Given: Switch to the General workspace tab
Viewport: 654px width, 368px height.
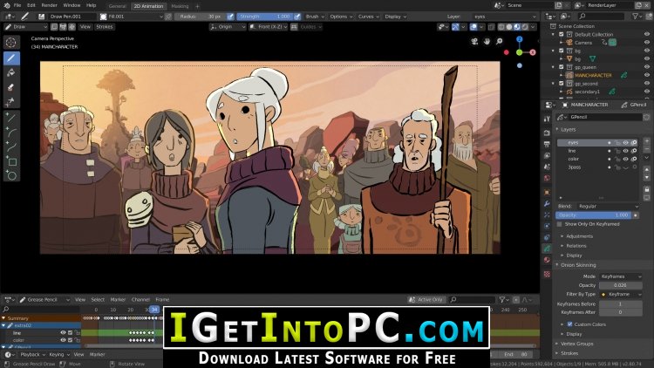Looking at the screenshot, I should click(x=117, y=6).
